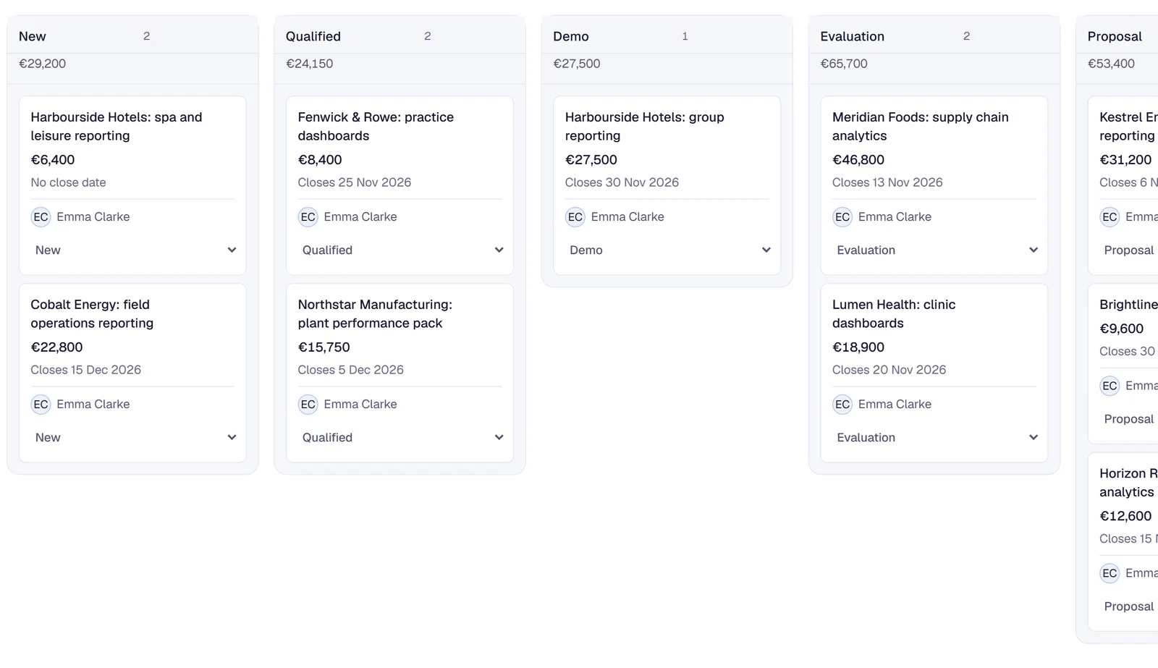Click the Qualified column total "€24,150"
This screenshot has height=668, width=1158.
[310, 64]
